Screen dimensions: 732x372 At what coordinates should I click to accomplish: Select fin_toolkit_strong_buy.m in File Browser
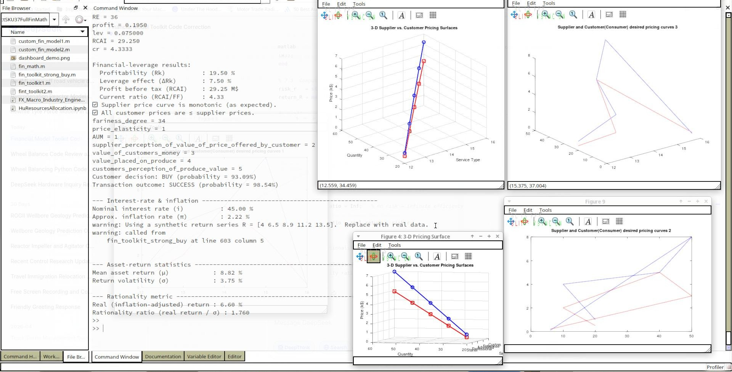tap(47, 75)
